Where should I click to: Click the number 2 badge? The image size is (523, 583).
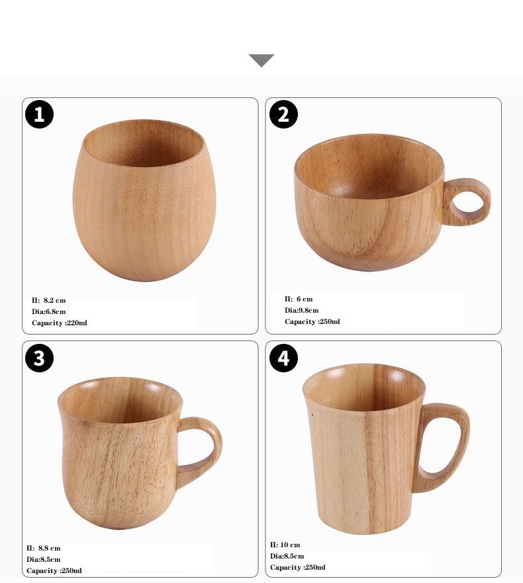coord(283,114)
